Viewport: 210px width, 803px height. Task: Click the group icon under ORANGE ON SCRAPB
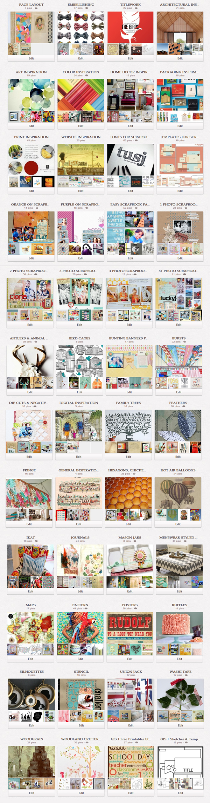(37, 208)
